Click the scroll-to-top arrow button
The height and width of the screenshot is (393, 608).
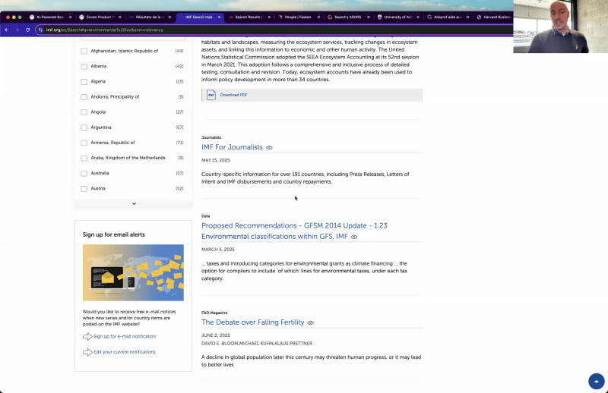[596, 381]
